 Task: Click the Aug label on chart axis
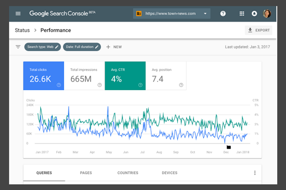159,152
